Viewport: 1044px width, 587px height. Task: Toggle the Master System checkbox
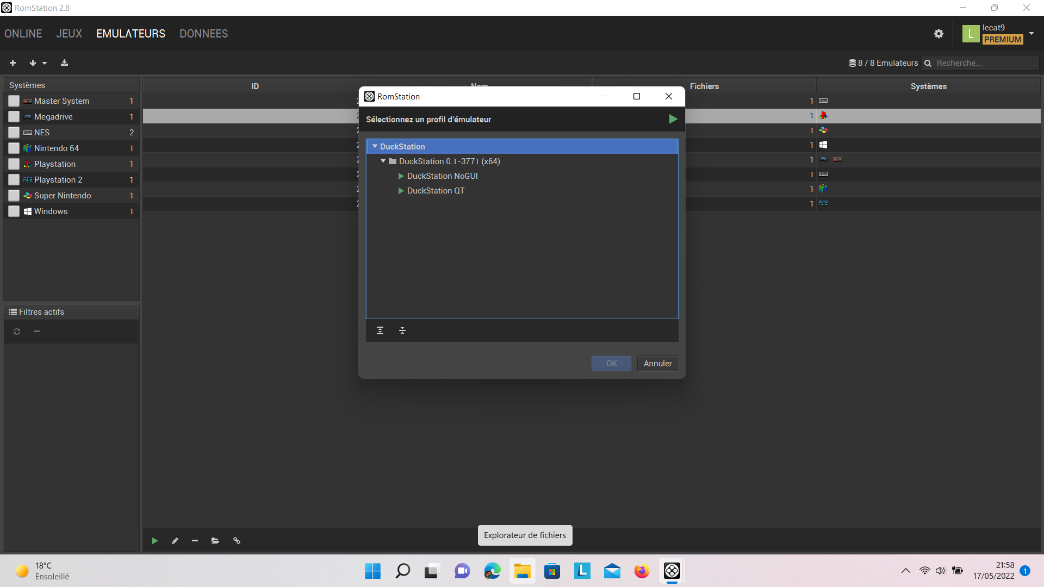(x=14, y=101)
